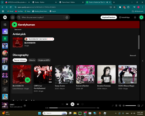Open the user profile avatar
This screenshot has height=116, width=145.
[x=141, y=17]
